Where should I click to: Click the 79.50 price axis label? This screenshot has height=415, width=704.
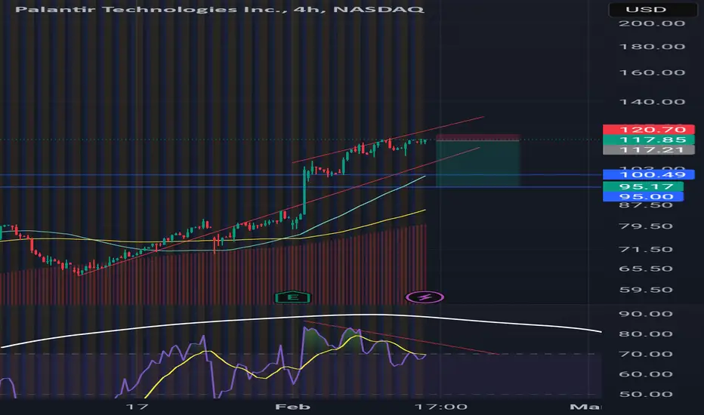click(x=646, y=226)
